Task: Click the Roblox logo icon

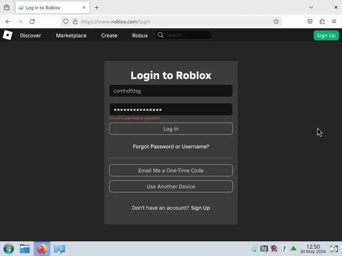Action: [x=8, y=35]
